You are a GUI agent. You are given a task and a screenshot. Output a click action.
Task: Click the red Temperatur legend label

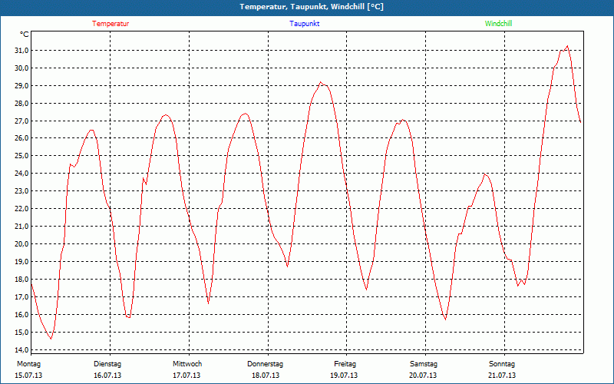tap(111, 24)
